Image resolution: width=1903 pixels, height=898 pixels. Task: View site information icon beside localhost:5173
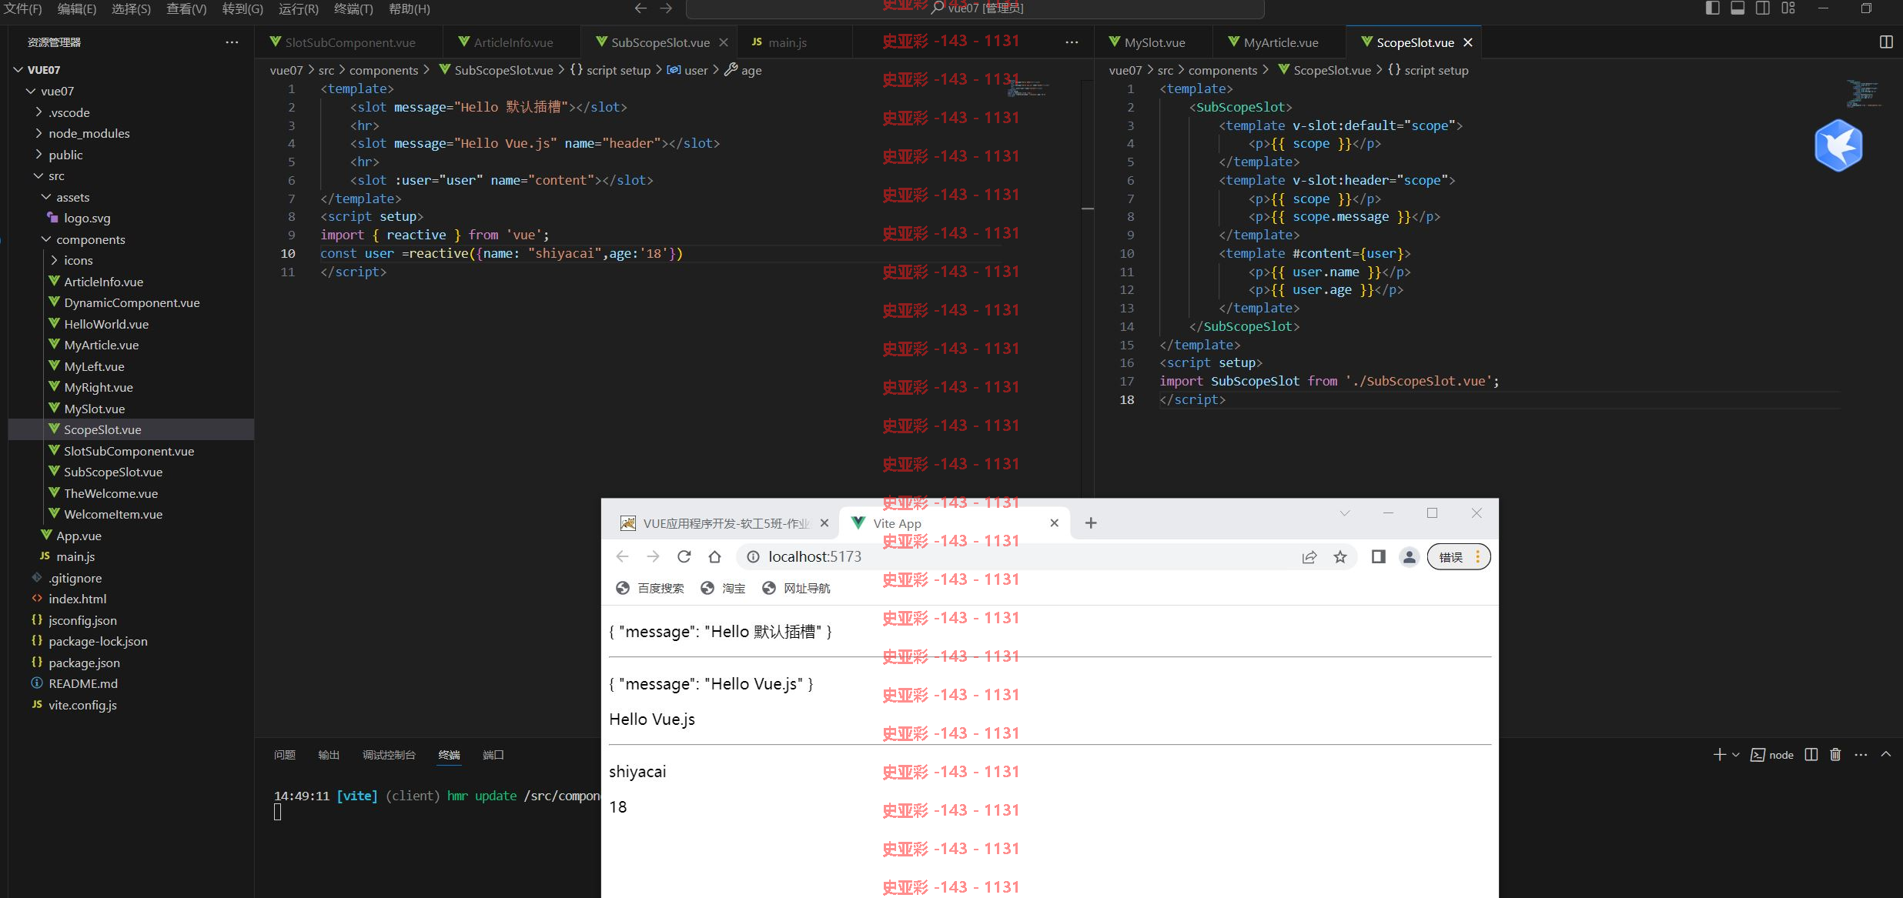coord(754,556)
